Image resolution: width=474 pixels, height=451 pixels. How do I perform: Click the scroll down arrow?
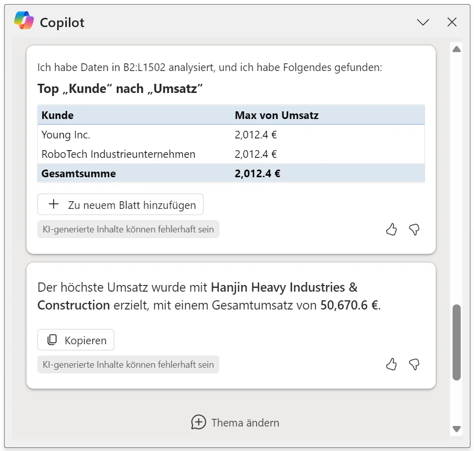click(457, 429)
